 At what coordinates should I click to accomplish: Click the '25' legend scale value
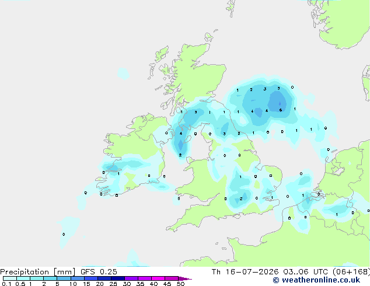(113, 284)
